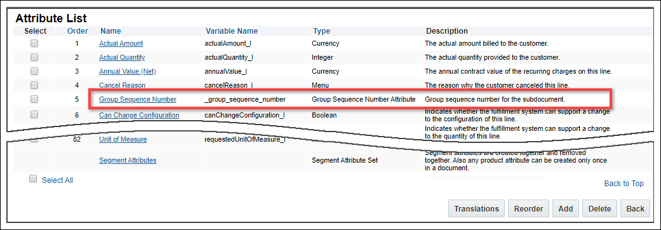This screenshot has height=230, width=661.
Task: Click order number 82 cell
Action: pos(77,139)
